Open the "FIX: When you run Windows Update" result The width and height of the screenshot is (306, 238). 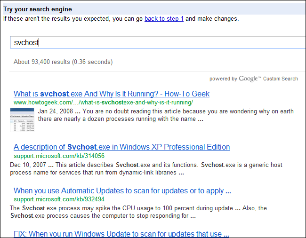pos(121,234)
